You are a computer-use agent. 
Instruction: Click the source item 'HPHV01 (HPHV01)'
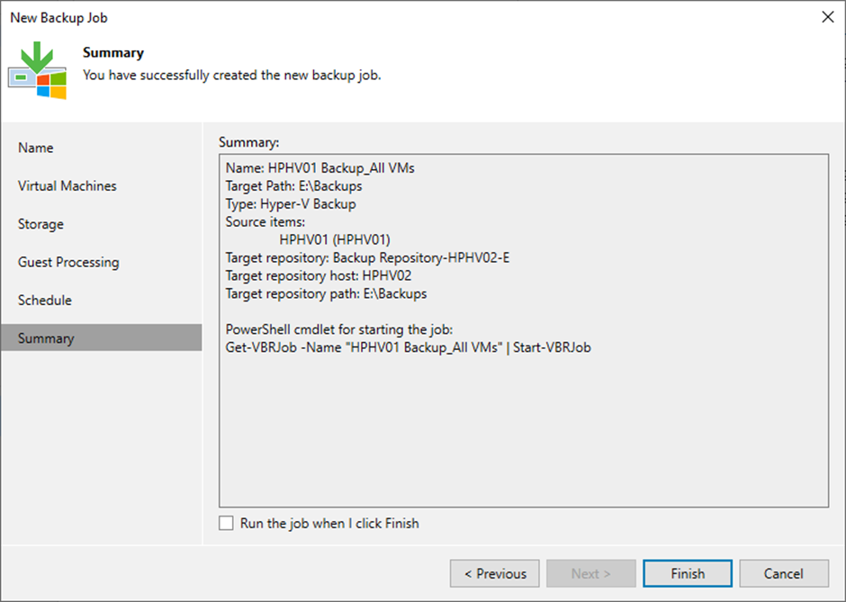tap(335, 239)
